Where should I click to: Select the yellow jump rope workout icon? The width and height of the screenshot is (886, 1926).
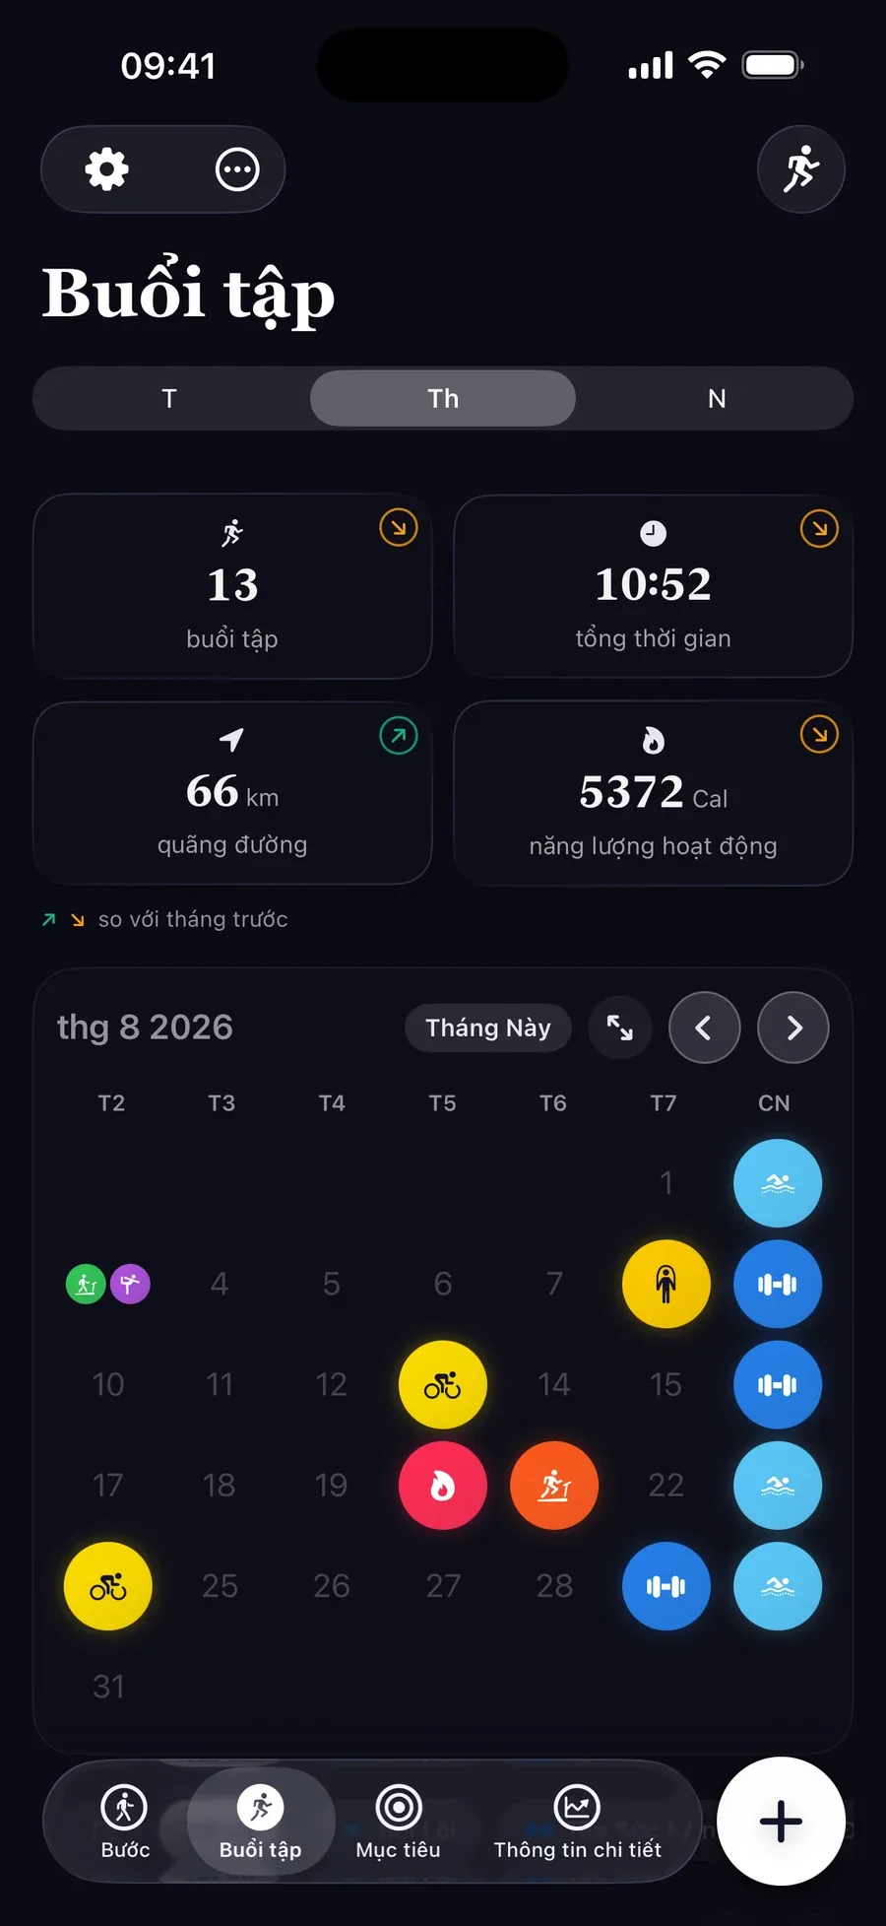pos(666,1284)
